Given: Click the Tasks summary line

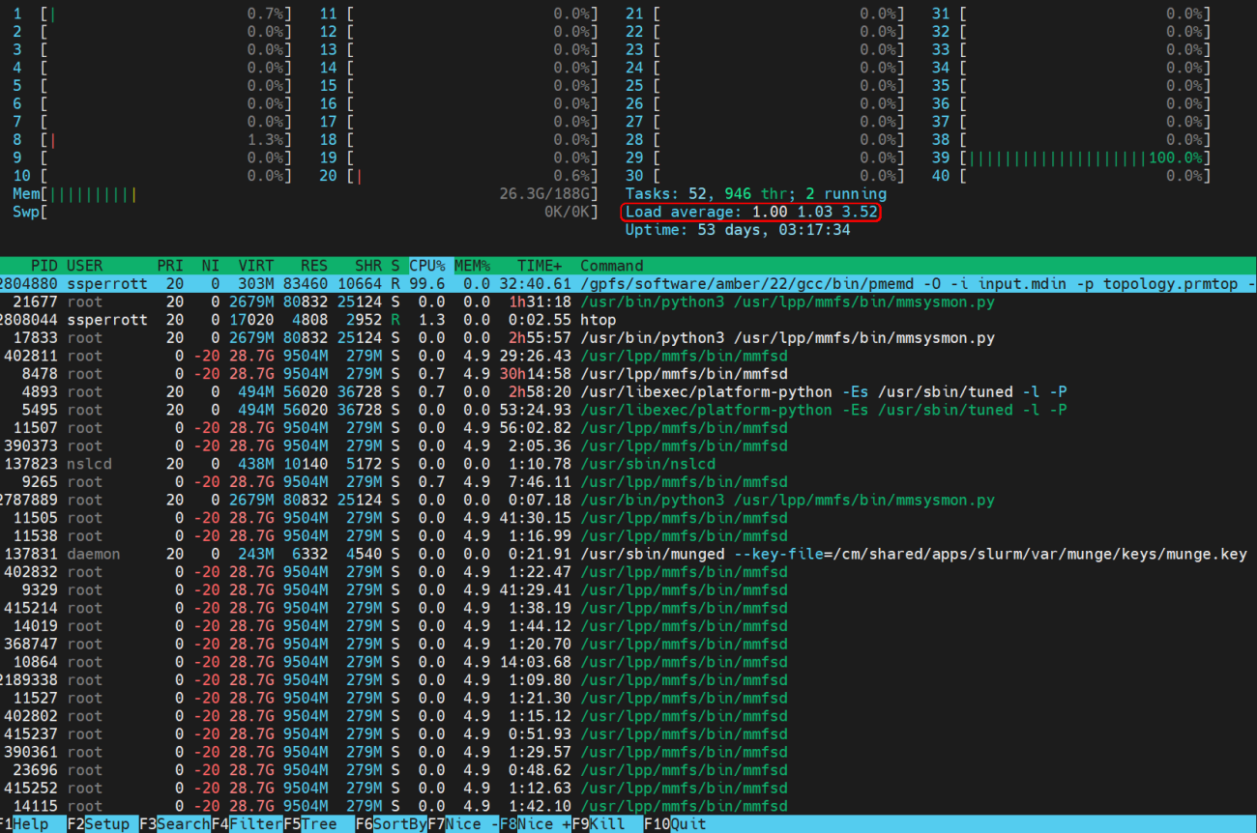Looking at the screenshot, I should pos(755,194).
